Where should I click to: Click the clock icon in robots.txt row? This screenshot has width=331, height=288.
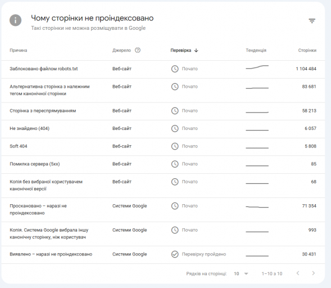pyautogui.click(x=175, y=69)
